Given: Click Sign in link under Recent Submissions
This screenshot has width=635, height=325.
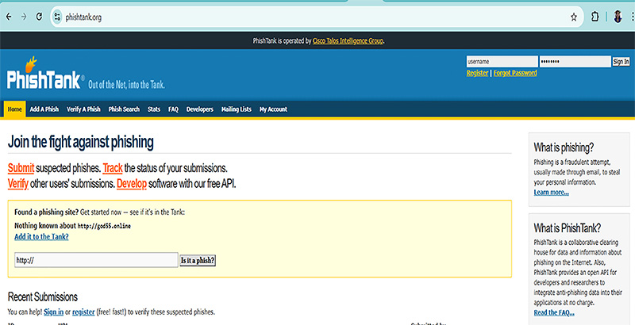Looking at the screenshot, I should click(x=53, y=312).
